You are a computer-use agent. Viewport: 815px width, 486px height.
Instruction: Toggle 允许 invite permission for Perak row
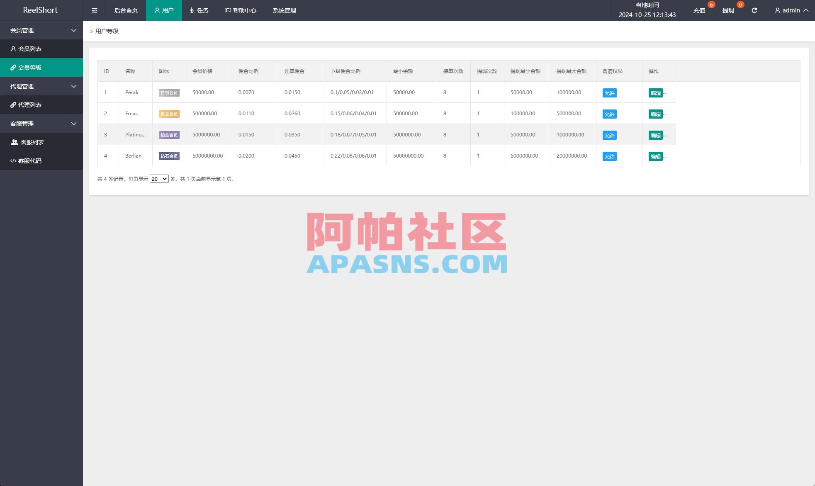pos(609,93)
